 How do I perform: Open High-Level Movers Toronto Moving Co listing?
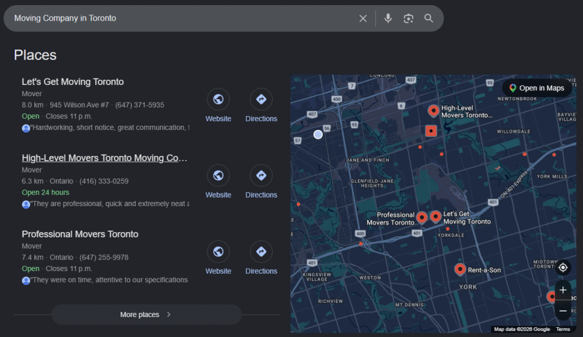(104, 158)
